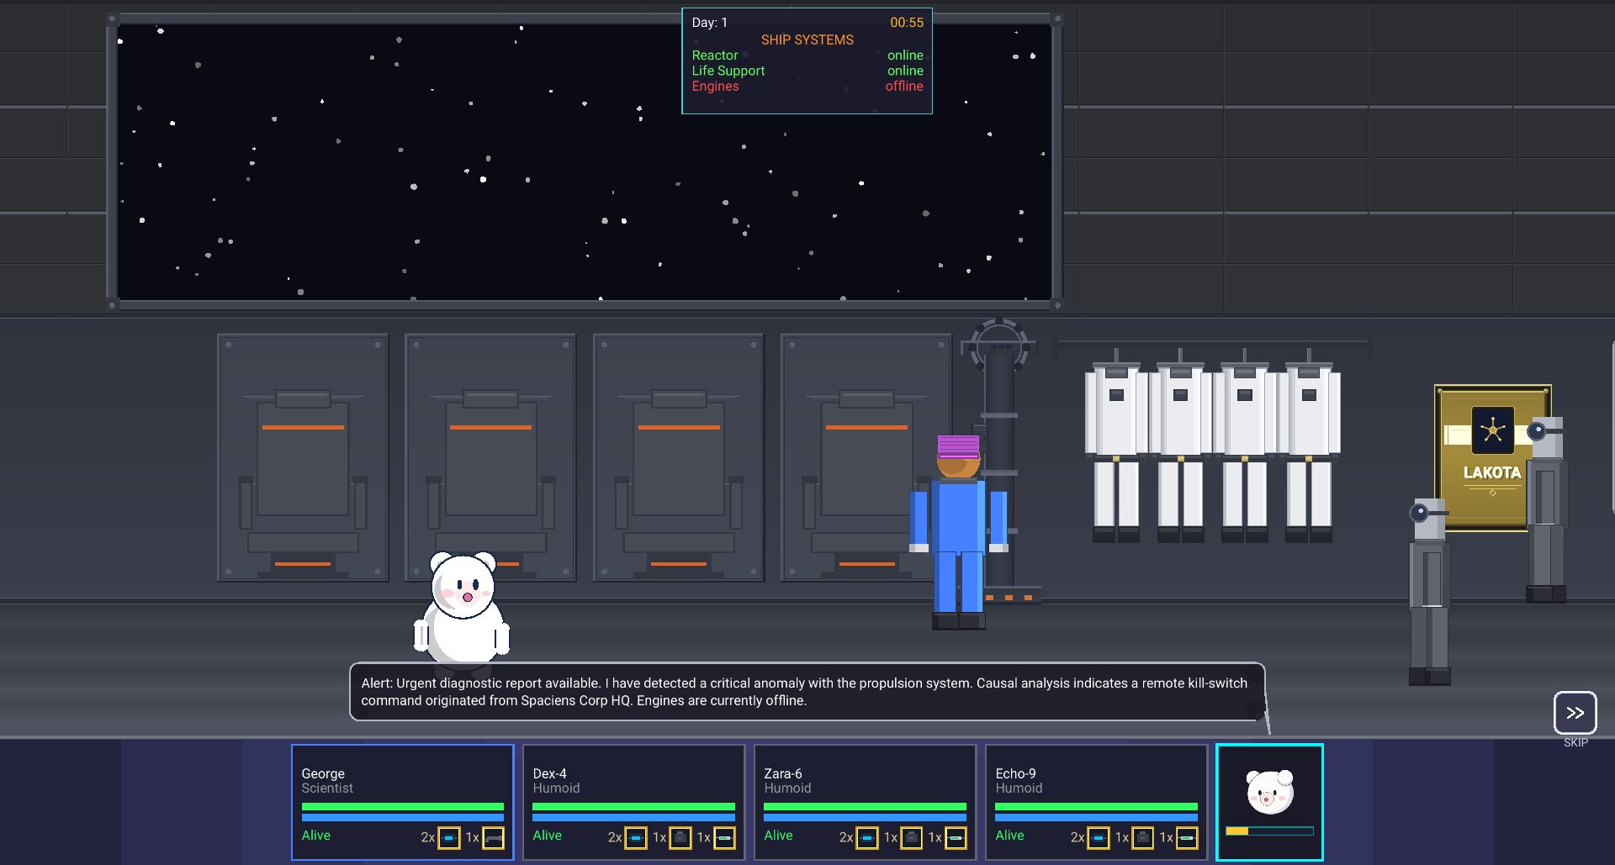The height and width of the screenshot is (865, 1615).
Task: Click the bear portrait in the cyan card
Action: click(1270, 792)
